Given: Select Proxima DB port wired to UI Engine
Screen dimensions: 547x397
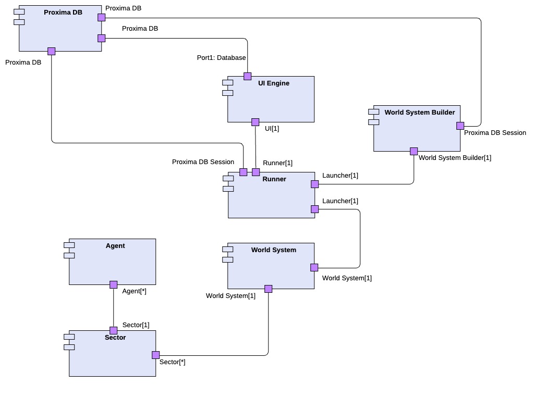Looking at the screenshot, I should [102, 39].
